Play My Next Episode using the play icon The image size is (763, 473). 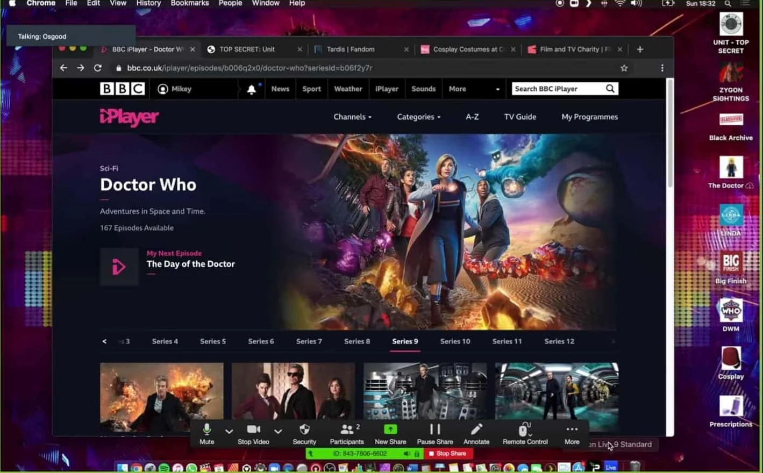point(119,267)
